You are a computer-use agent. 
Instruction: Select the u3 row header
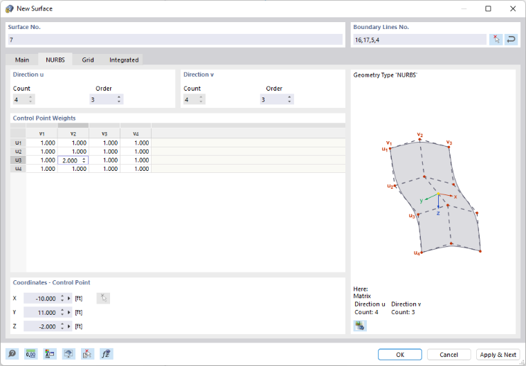pyautogui.click(x=18, y=160)
